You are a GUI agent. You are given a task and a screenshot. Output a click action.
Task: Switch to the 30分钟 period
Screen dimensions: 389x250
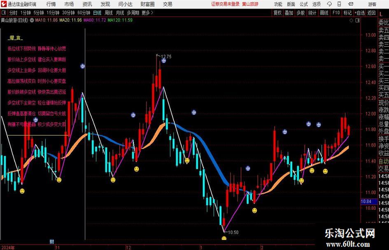68,13
